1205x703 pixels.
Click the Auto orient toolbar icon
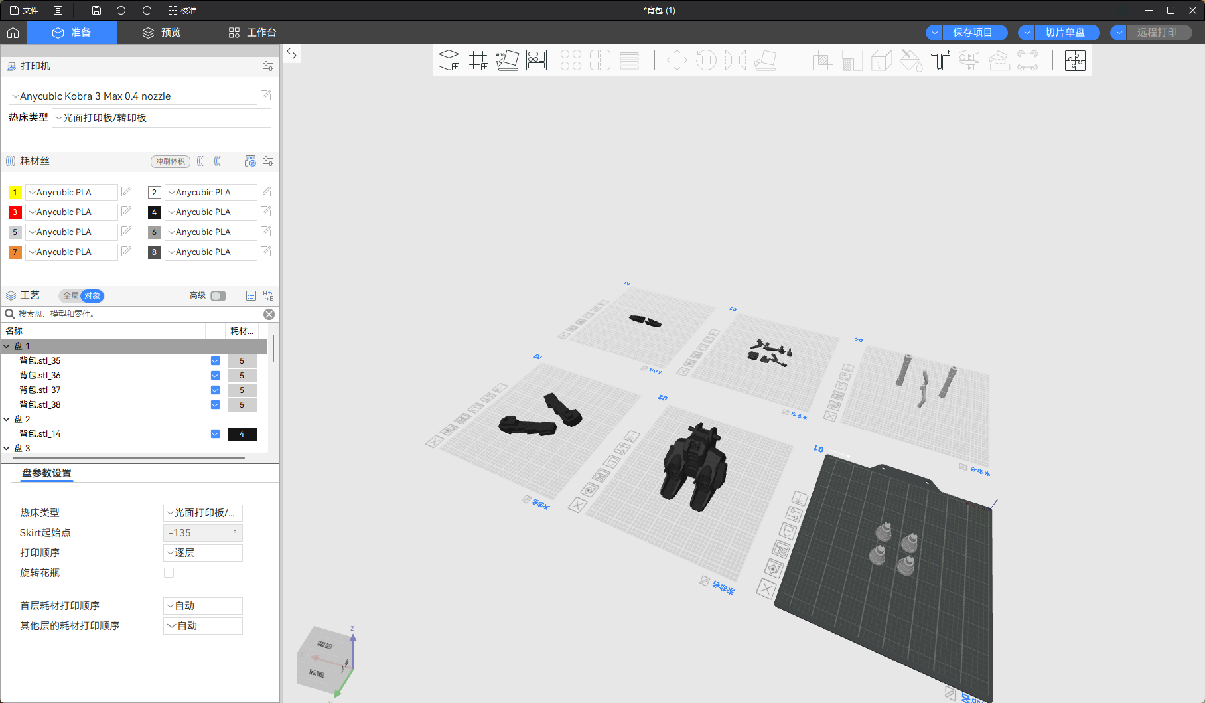click(x=507, y=60)
